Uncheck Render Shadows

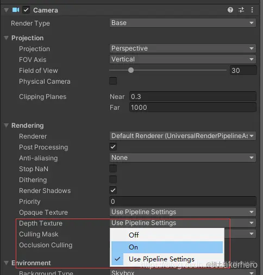click(x=113, y=190)
